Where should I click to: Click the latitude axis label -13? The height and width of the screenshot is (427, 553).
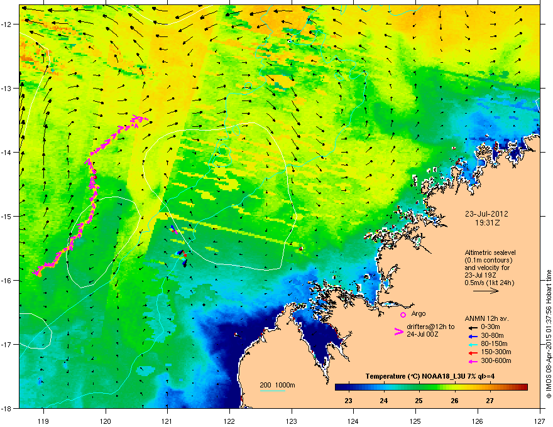click(7, 89)
